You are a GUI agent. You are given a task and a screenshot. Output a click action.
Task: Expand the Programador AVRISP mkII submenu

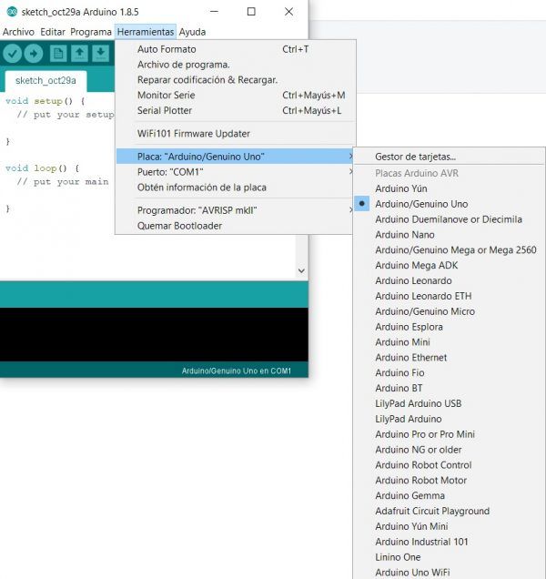click(235, 210)
